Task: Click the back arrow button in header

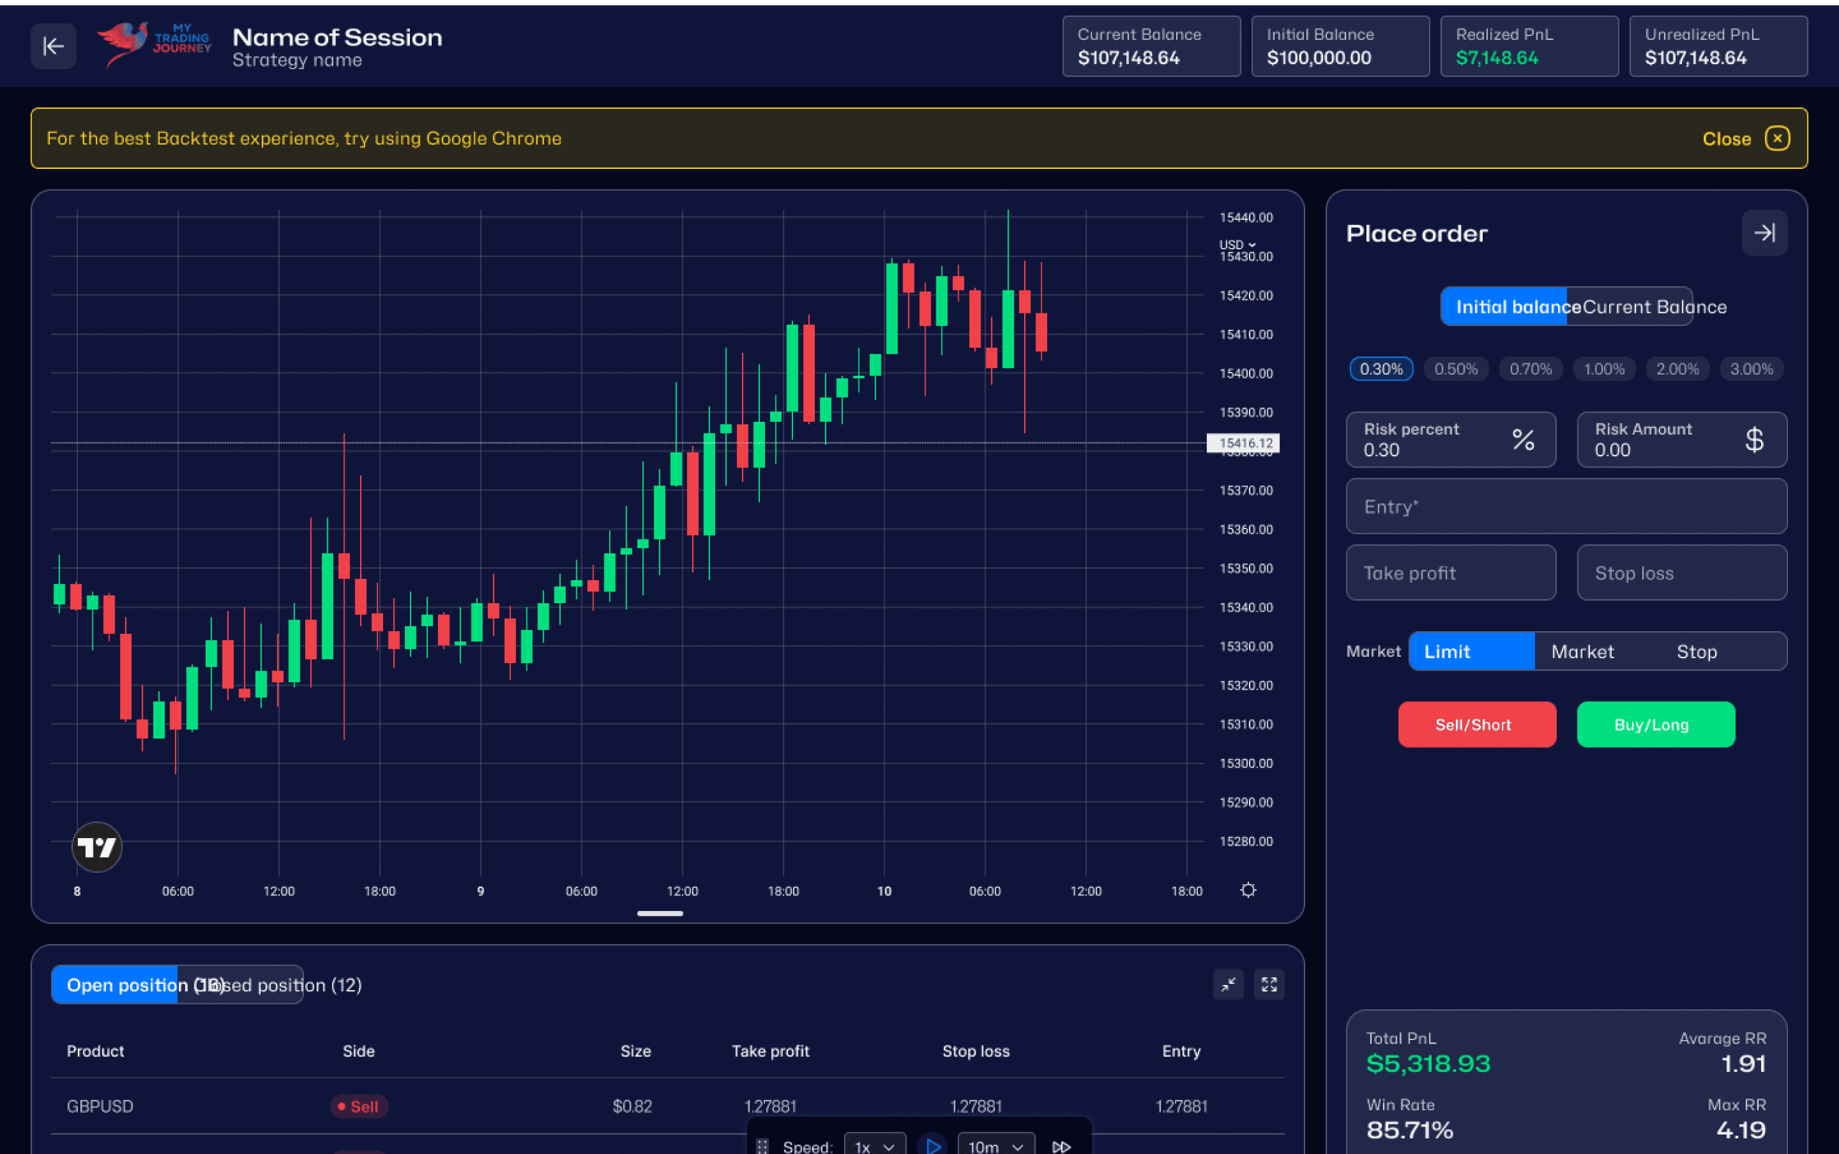Action: 54,47
